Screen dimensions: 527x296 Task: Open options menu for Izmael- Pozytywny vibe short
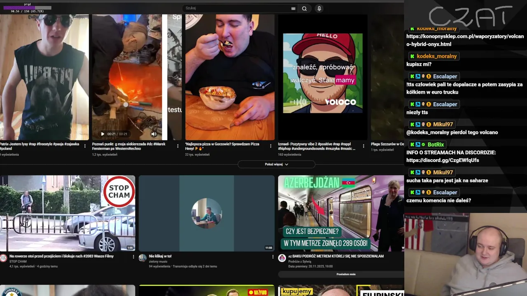click(x=364, y=146)
